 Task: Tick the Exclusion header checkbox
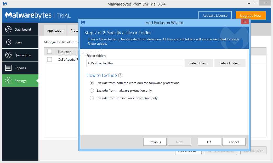(50, 52)
